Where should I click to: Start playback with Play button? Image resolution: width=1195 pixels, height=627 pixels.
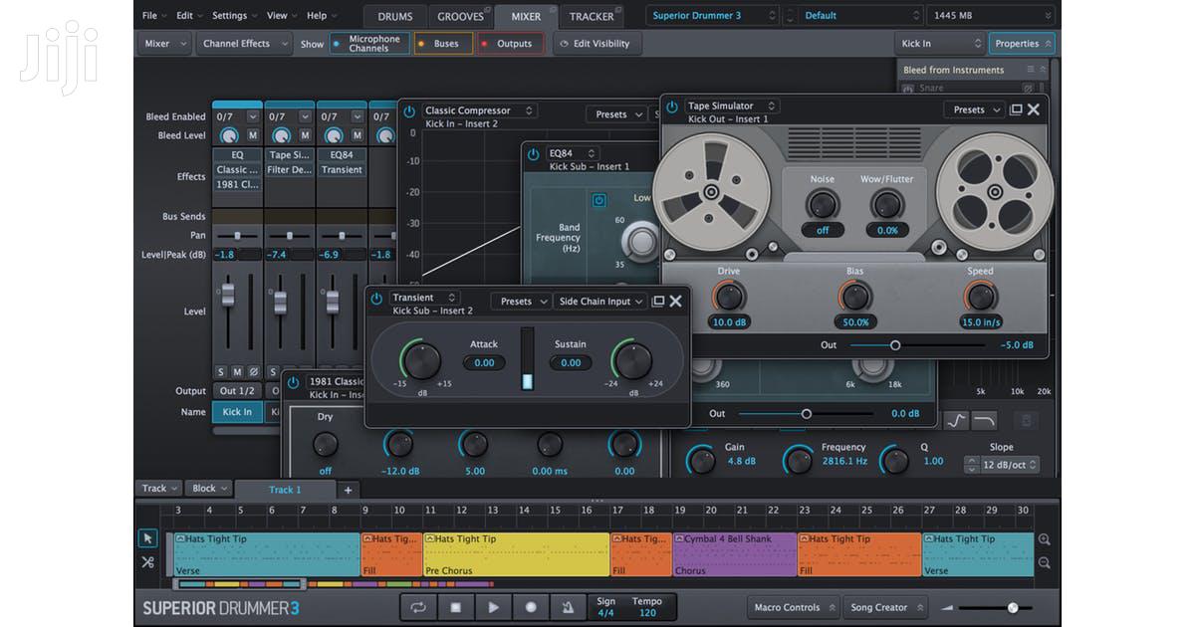[493, 607]
